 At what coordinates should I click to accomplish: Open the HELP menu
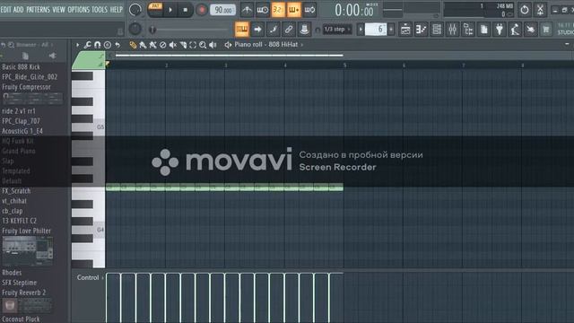[x=117, y=10]
